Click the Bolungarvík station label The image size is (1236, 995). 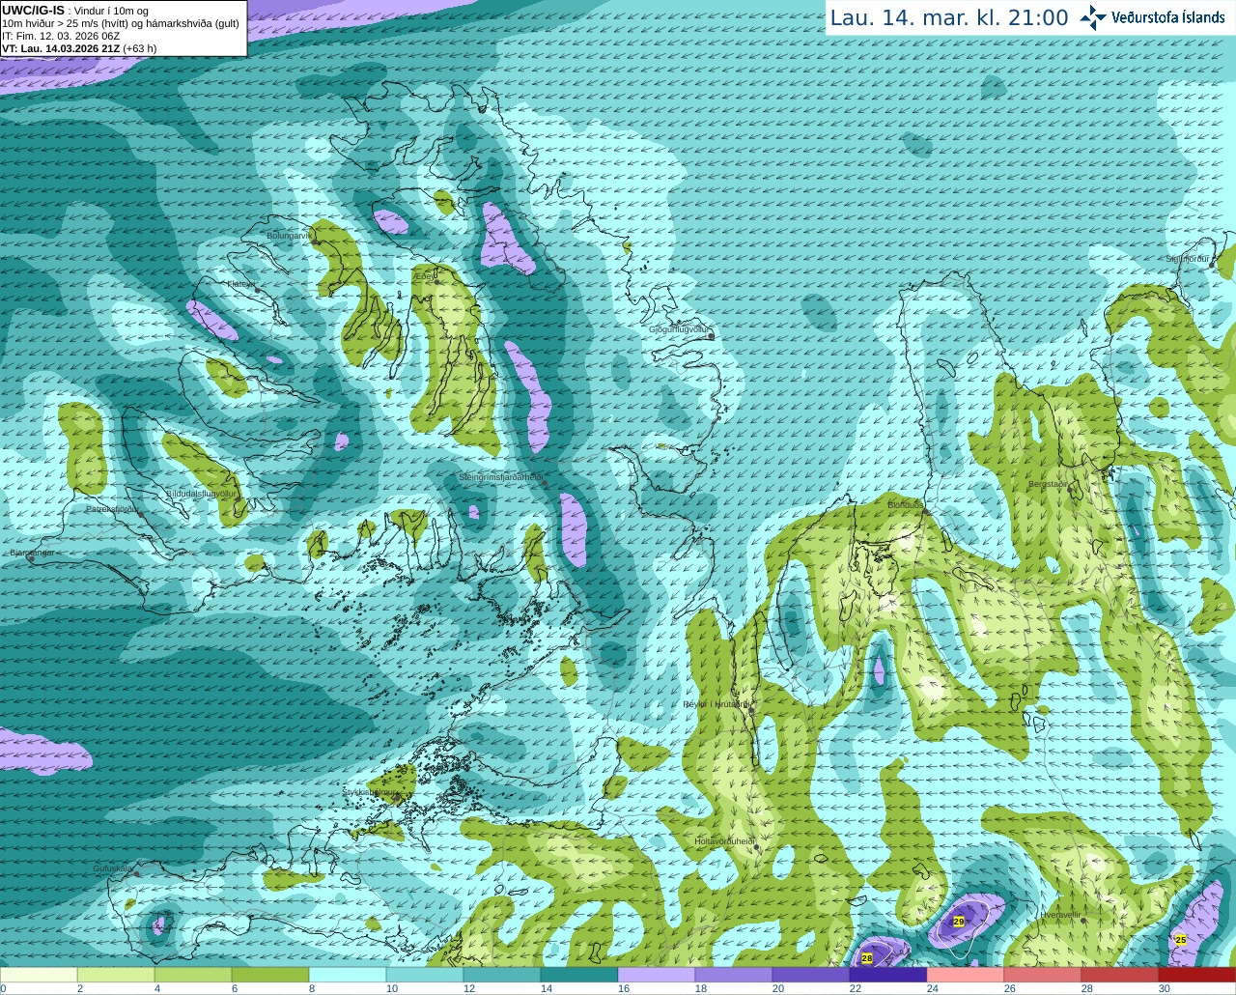click(x=288, y=236)
